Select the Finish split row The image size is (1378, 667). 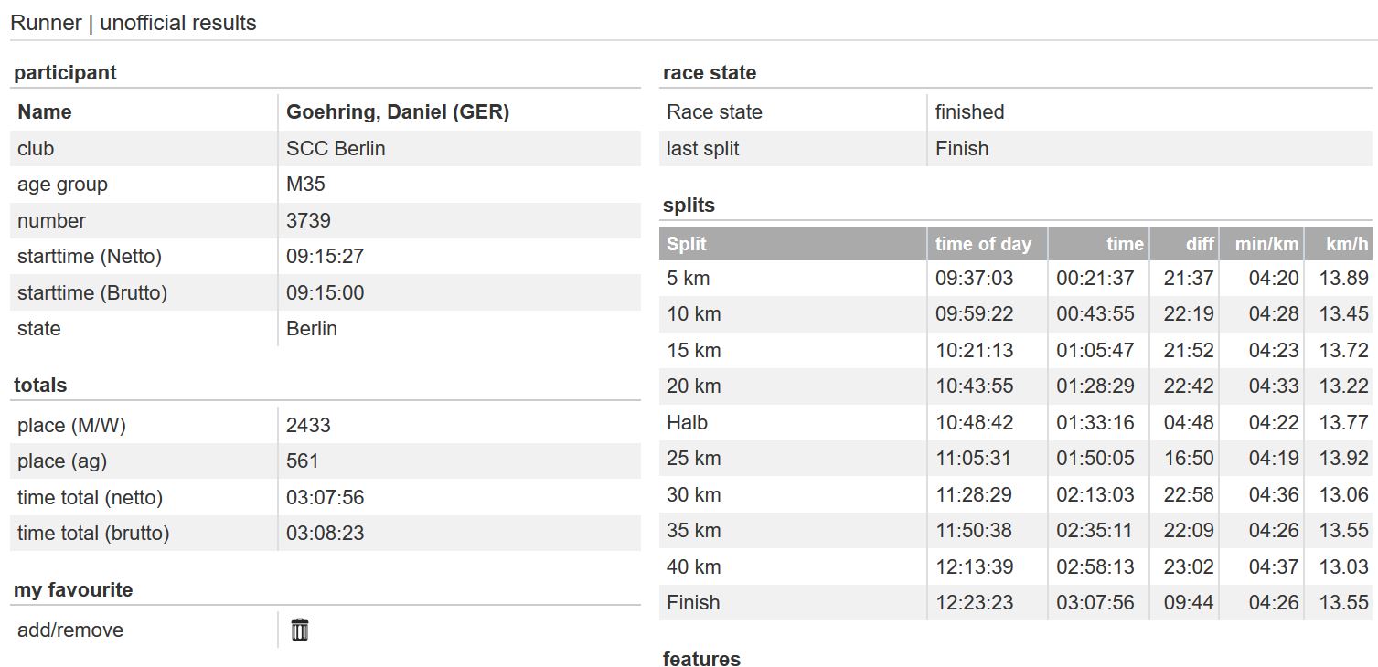coord(1016,603)
